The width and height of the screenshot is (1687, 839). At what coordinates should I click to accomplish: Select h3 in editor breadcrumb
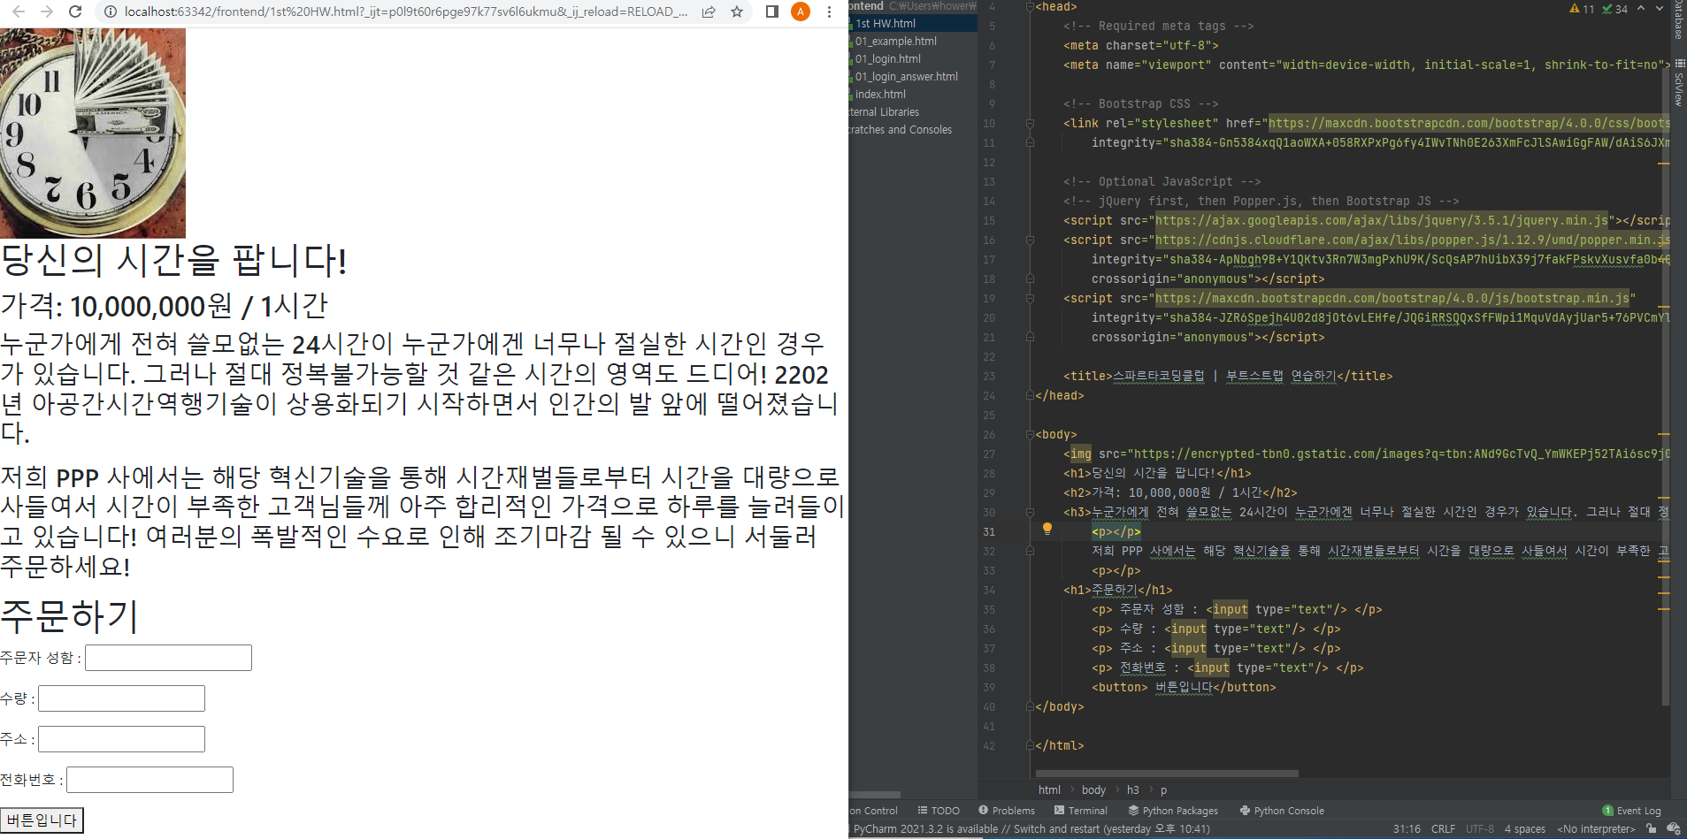1132,790
